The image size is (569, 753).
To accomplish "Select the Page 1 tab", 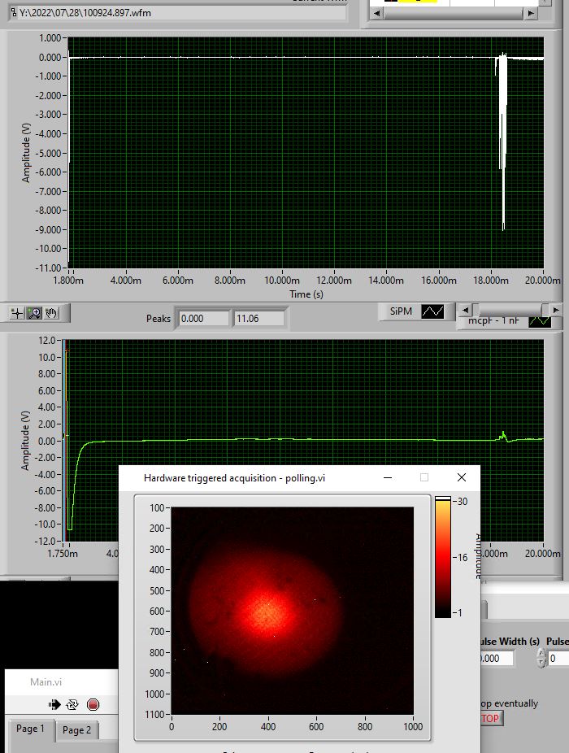I will [x=31, y=729].
